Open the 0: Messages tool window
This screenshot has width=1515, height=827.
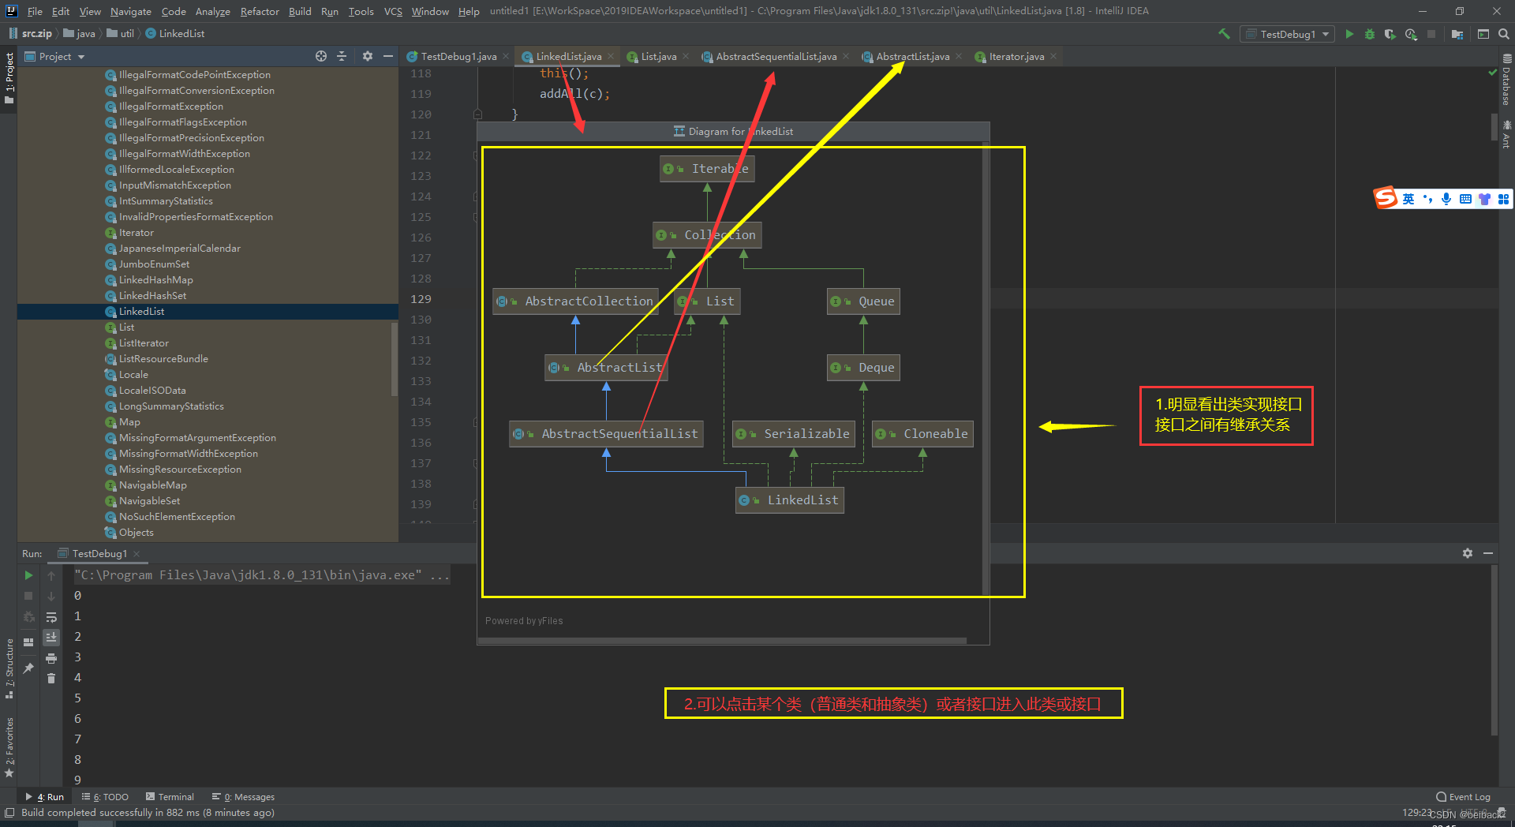click(243, 797)
